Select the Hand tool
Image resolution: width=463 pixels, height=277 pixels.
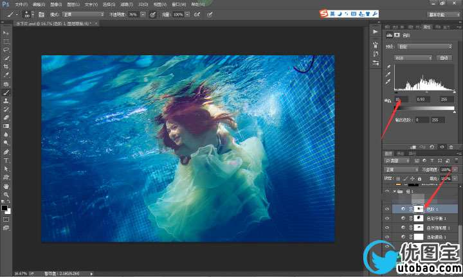[6, 186]
